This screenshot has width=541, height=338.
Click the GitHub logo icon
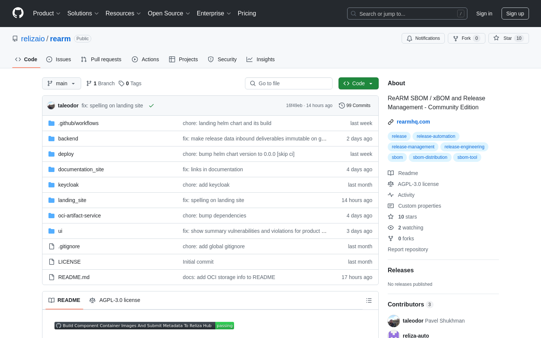(x=18, y=13)
